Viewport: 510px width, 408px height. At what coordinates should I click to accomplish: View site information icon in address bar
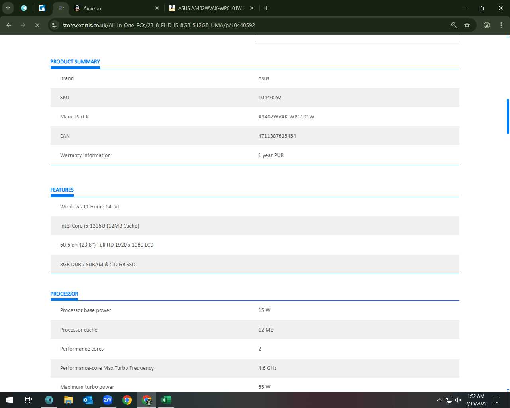(55, 25)
